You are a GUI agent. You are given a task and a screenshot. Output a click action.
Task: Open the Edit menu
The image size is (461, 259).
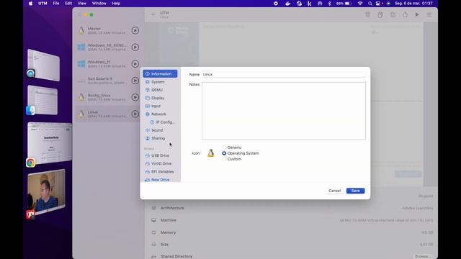pyautogui.click(x=68, y=4)
